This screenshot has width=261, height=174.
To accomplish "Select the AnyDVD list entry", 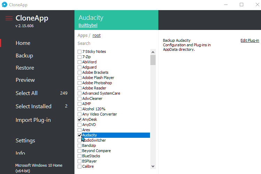I will (89, 125).
